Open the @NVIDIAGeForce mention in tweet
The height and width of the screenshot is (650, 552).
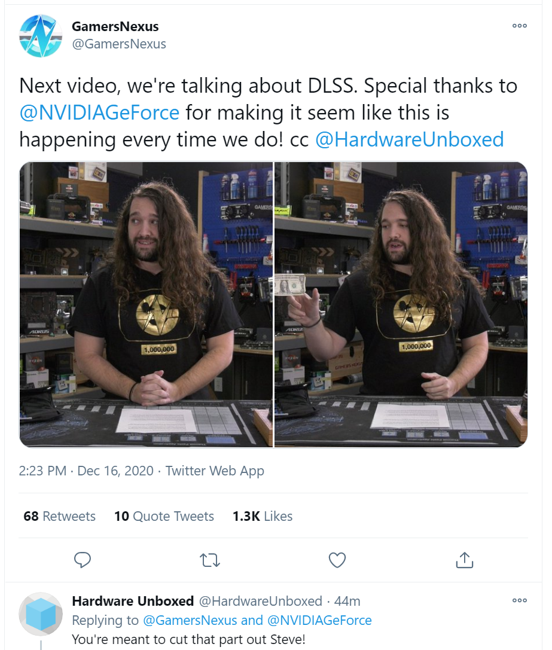[x=99, y=113]
